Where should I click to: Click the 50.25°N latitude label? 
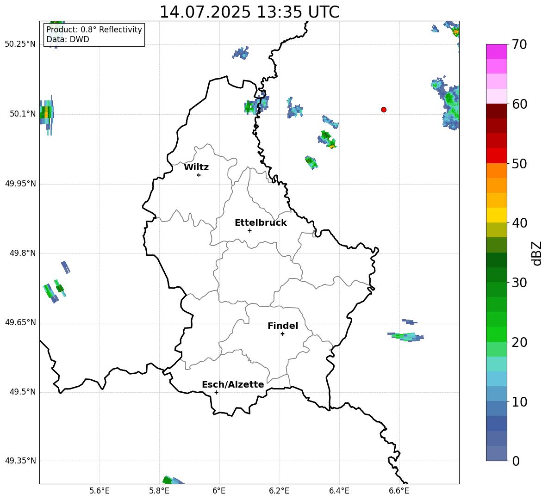(x=20, y=44)
